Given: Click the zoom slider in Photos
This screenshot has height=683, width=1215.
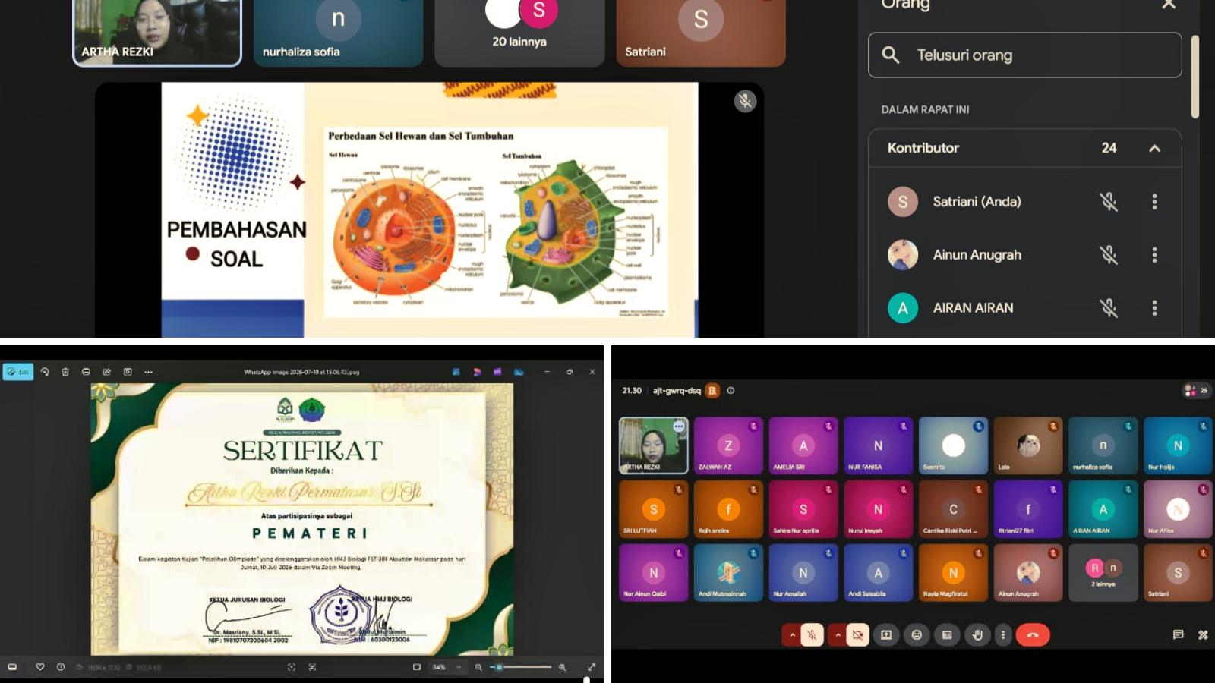Looking at the screenshot, I should tap(522, 667).
